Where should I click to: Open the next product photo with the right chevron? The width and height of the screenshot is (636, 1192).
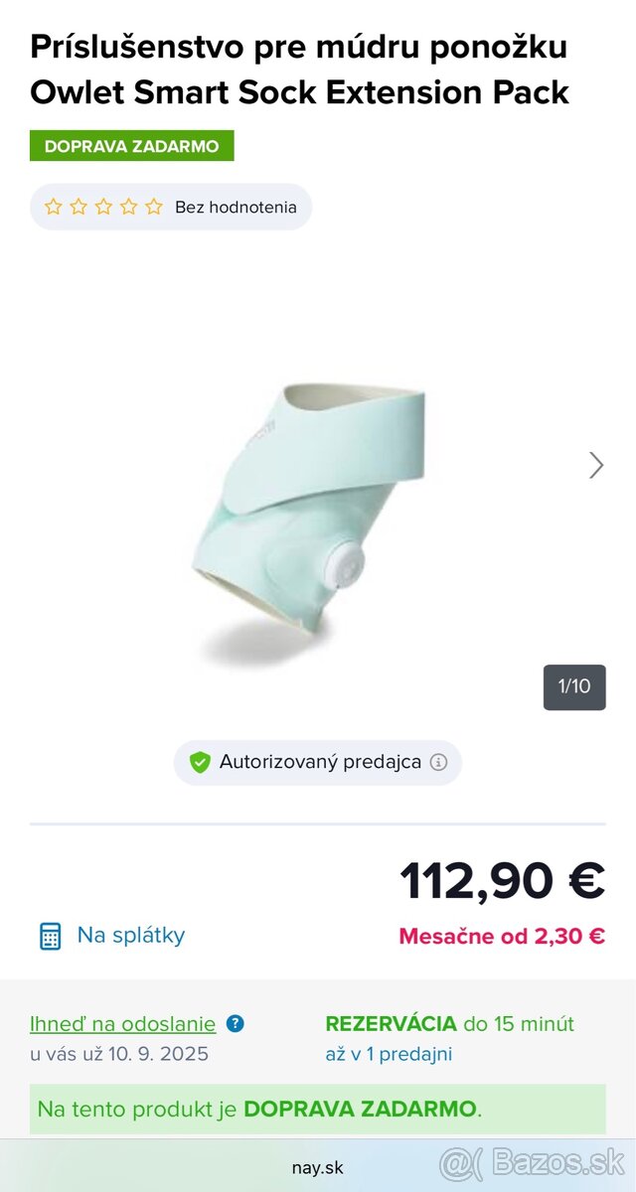pyautogui.click(x=595, y=465)
